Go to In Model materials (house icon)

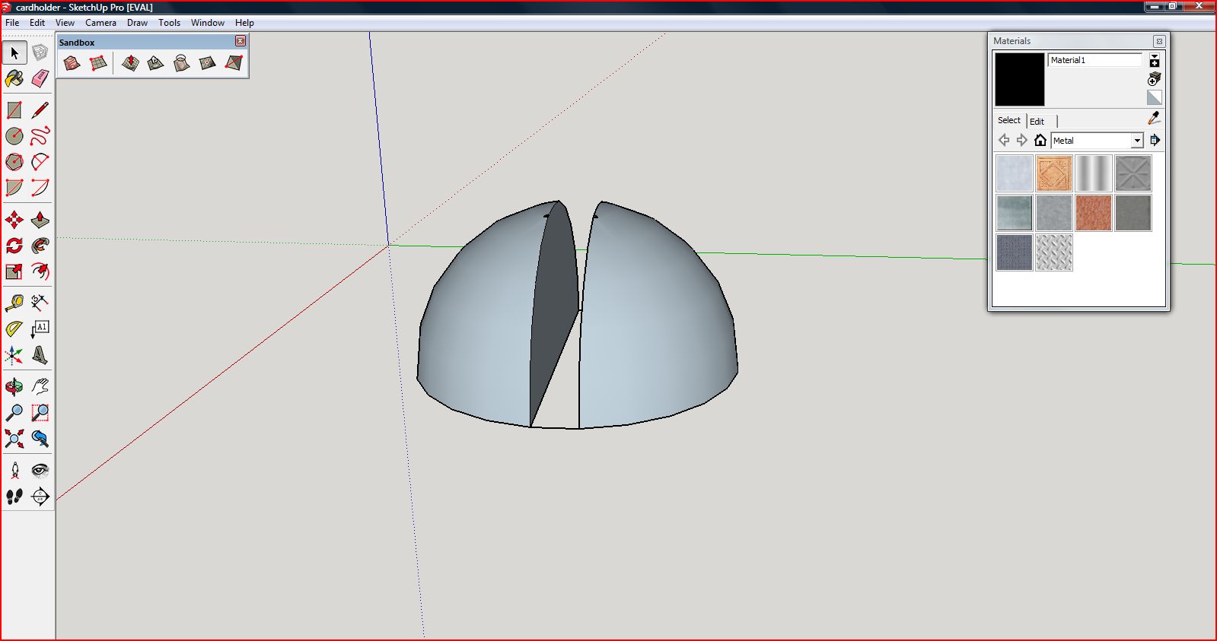[x=1040, y=140]
